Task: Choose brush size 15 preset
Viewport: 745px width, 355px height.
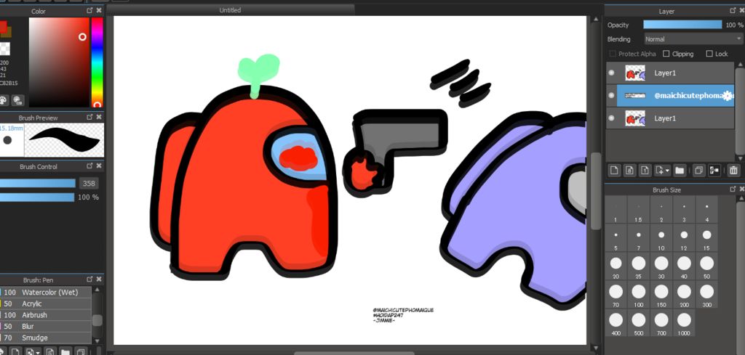Action: (706, 238)
